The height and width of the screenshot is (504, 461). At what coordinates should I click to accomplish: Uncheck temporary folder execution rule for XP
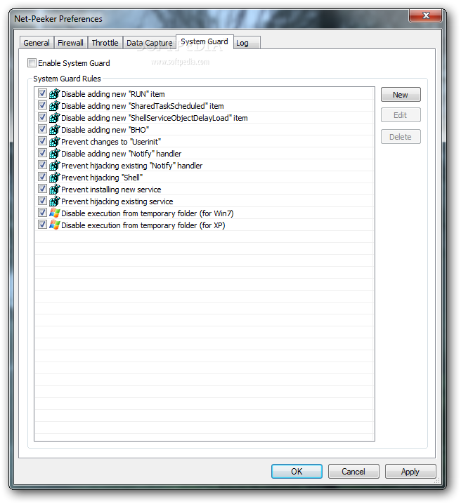[42, 224]
